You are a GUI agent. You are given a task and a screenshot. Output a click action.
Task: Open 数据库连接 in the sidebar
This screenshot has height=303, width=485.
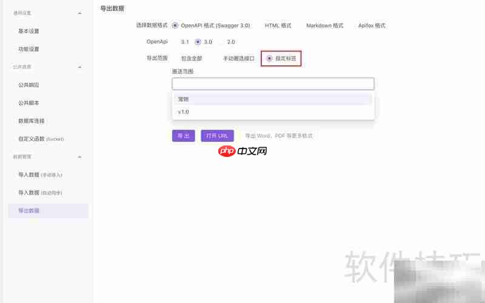pyautogui.click(x=32, y=121)
